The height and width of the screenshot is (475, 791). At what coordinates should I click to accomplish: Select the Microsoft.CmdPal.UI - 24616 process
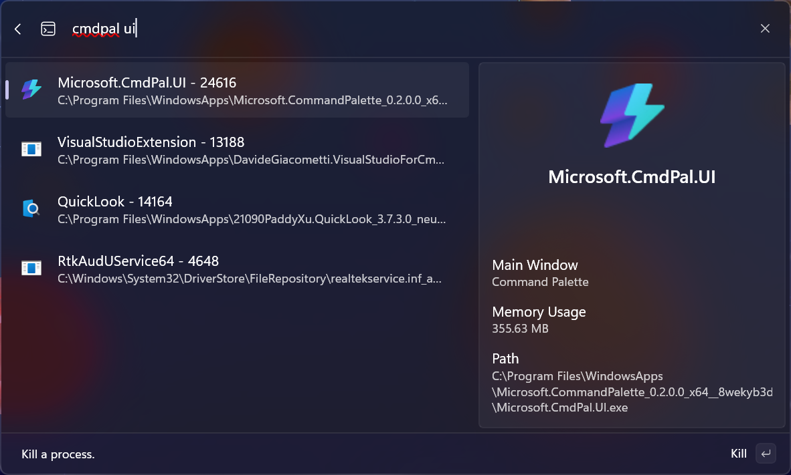pyautogui.click(x=237, y=90)
